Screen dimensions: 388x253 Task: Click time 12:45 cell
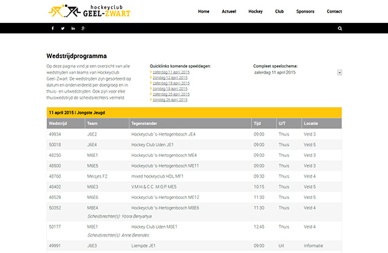[x=259, y=227]
